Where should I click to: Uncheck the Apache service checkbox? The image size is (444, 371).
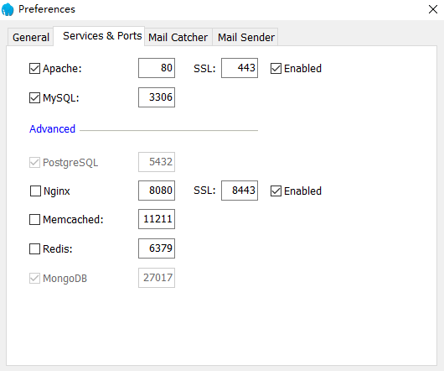pyautogui.click(x=34, y=68)
